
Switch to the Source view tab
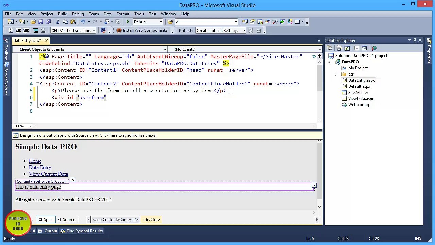click(66, 220)
